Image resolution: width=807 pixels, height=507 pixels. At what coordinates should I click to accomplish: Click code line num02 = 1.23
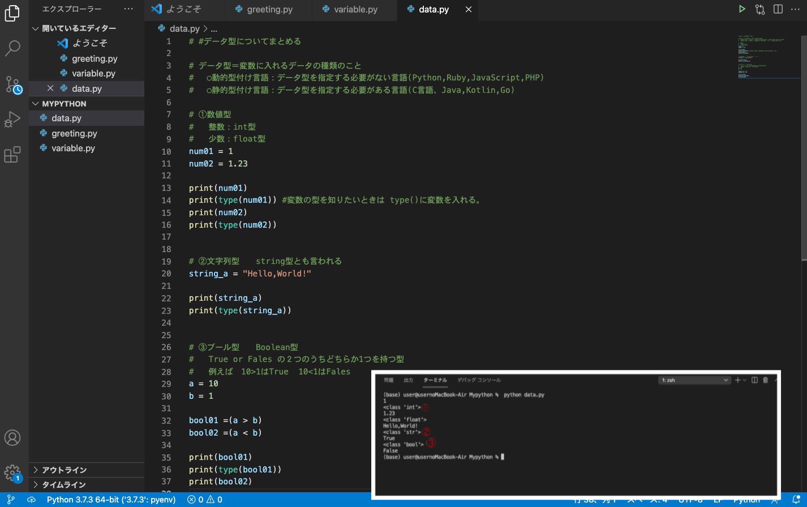tap(218, 164)
